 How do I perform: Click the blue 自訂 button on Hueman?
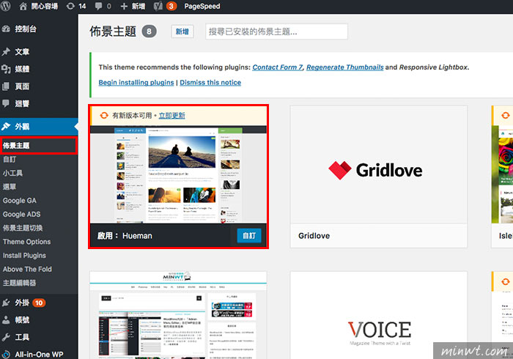click(x=249, y=236)
